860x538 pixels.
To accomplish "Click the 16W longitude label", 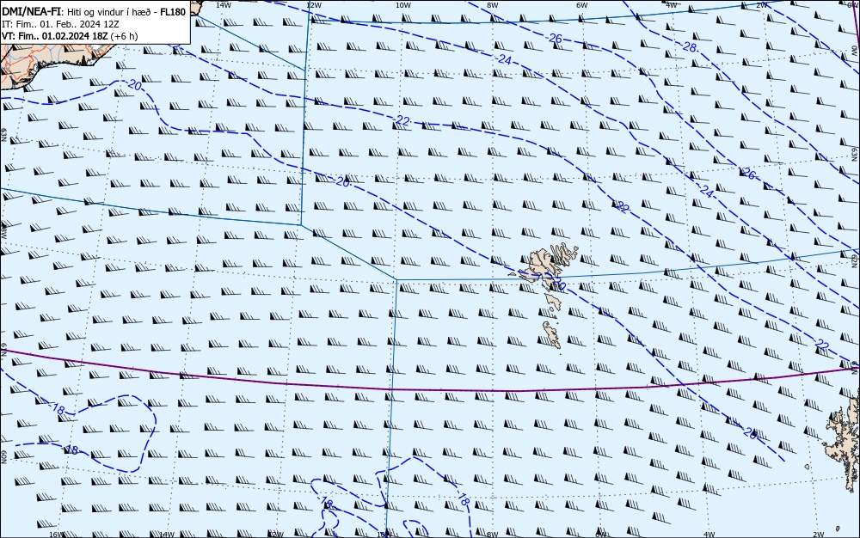I will tap(56, 535).
